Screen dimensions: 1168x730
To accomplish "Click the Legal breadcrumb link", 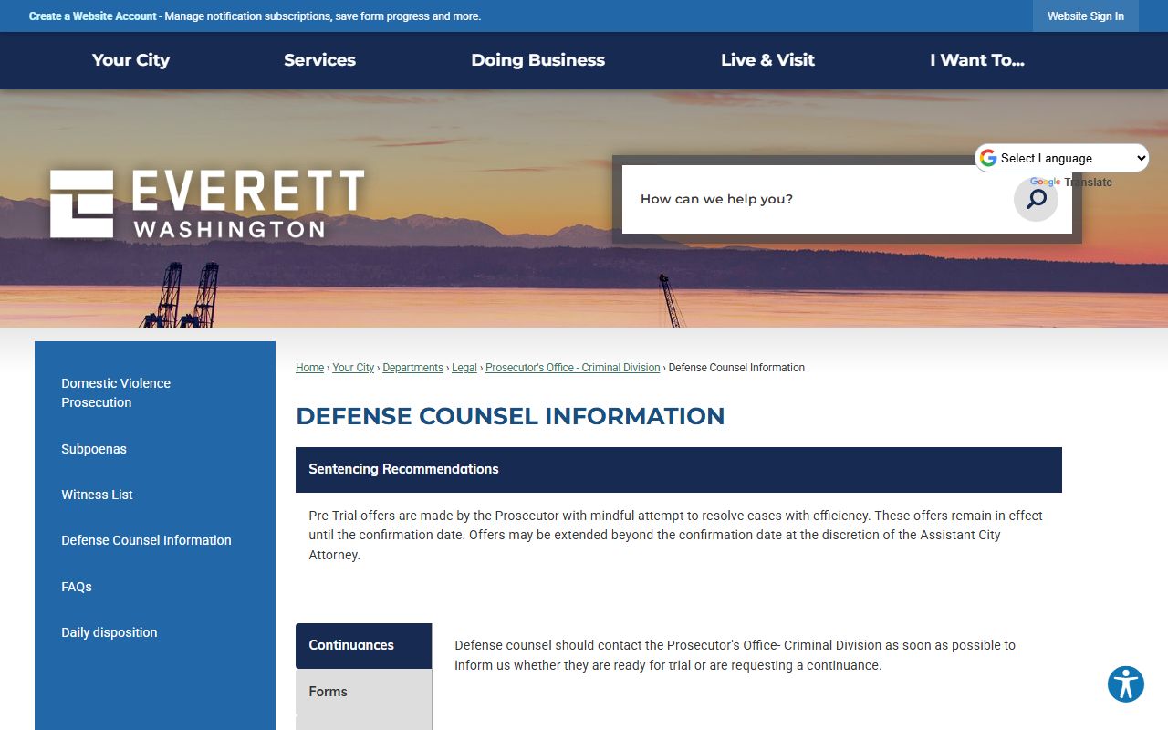I will coord(464,368).
